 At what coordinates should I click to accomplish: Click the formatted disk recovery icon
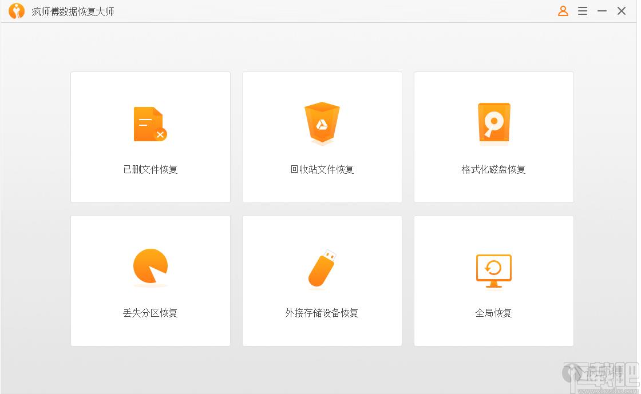coord(494,124)
